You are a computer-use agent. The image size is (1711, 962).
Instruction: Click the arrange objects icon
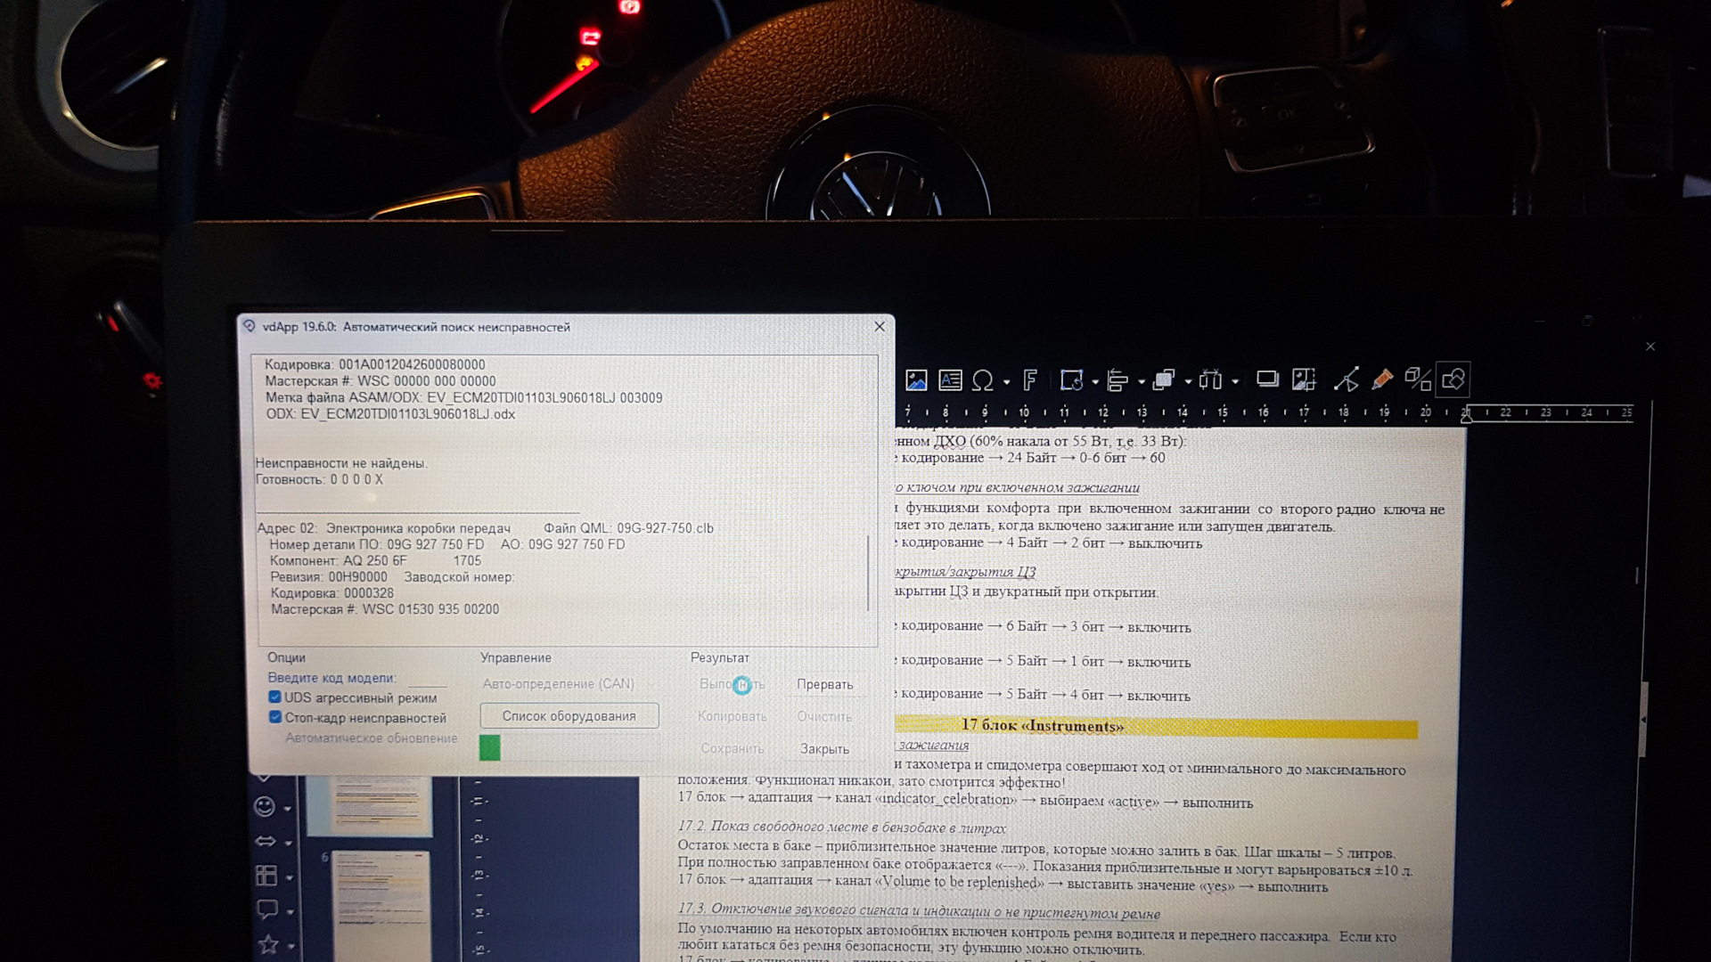coord(1164,380)
